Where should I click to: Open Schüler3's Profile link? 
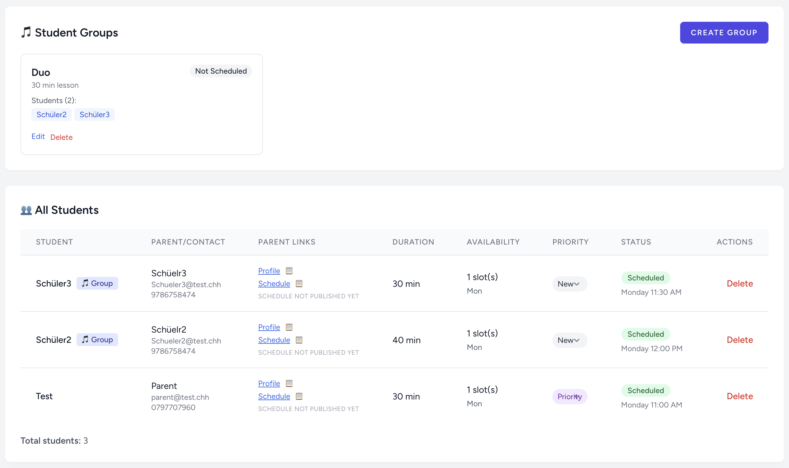(x=269, y=271)
